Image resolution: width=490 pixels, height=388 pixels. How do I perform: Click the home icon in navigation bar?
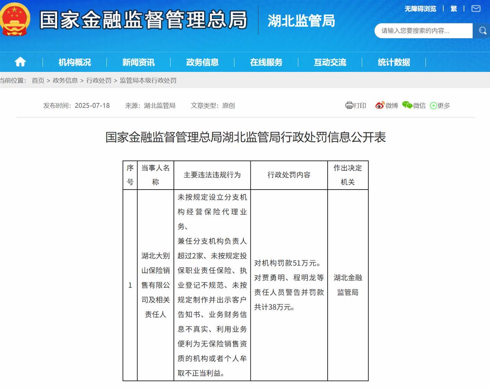coord(20,62)
